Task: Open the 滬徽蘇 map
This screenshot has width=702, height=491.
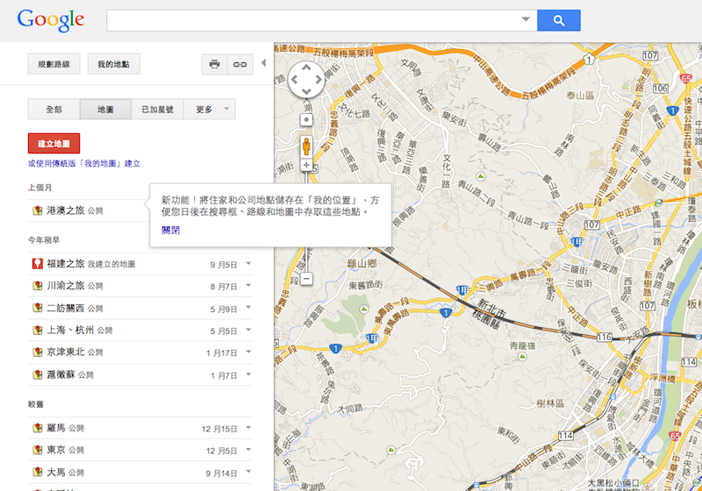Action: (x=61, y=374)
